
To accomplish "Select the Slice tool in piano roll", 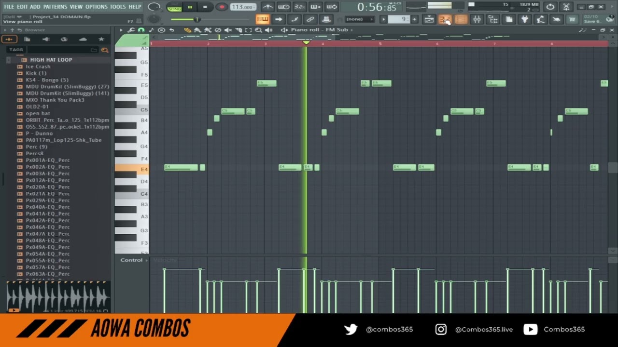I will click(x=239, y=30).
